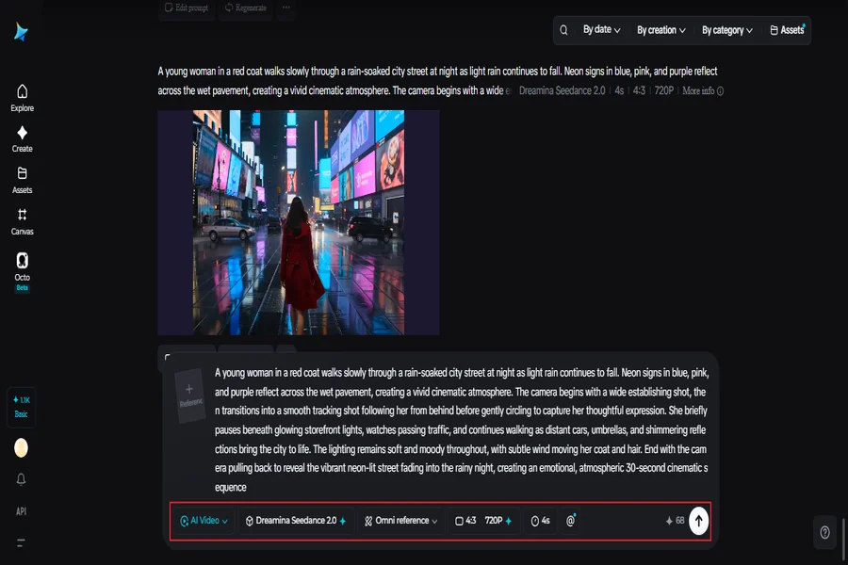Click More info next to 720P
This screenshot has width=848, height=565.
click(703, 90)
